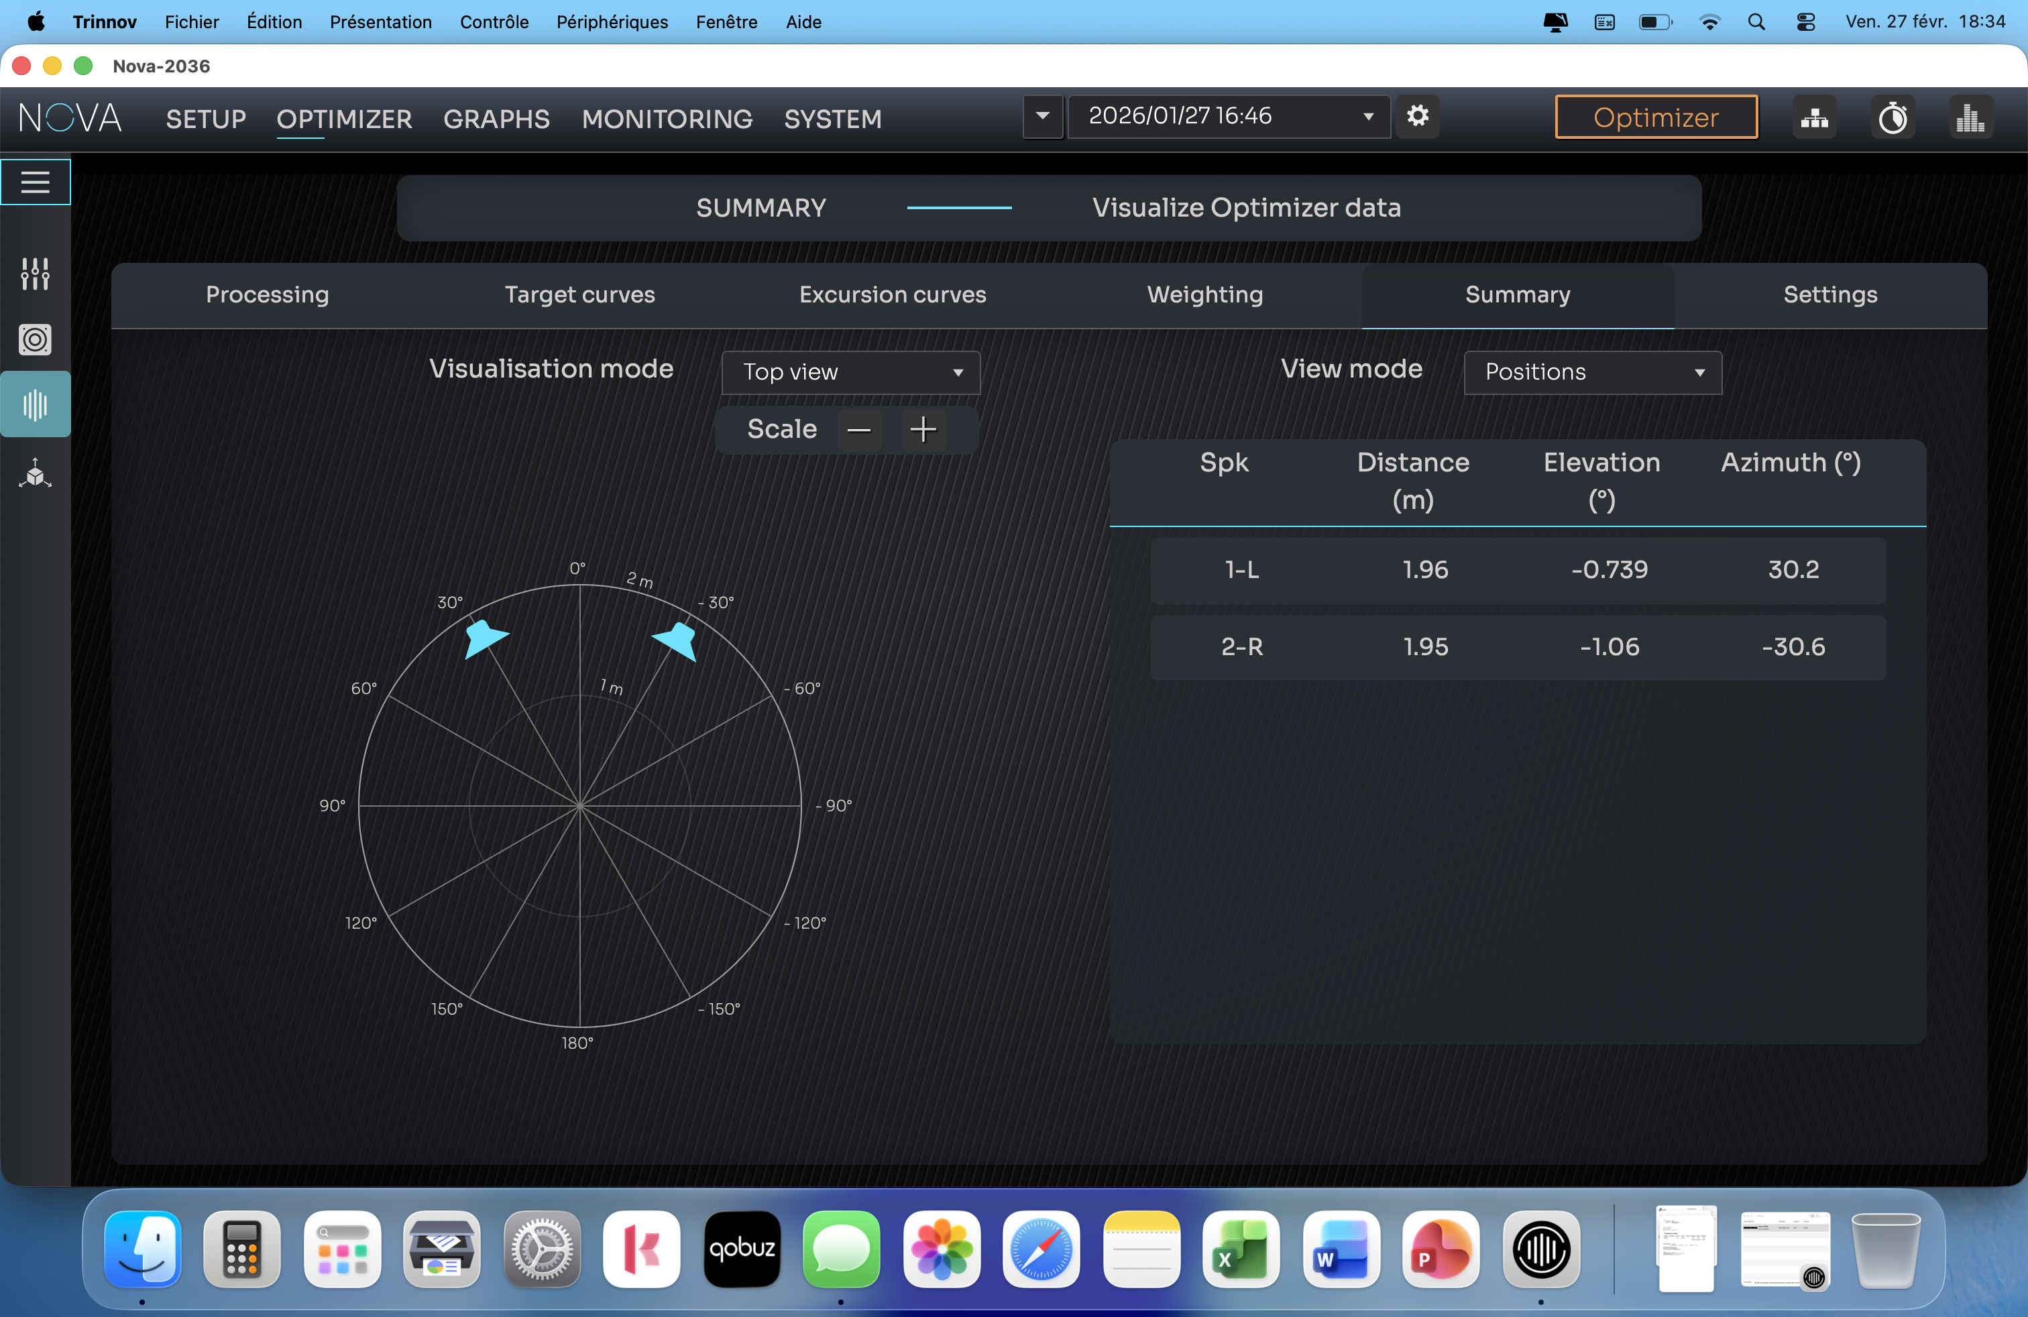This screenshot has width=2028, height=1317.
Task: Increase scale with the plus button
Action: tap(923, 429)
